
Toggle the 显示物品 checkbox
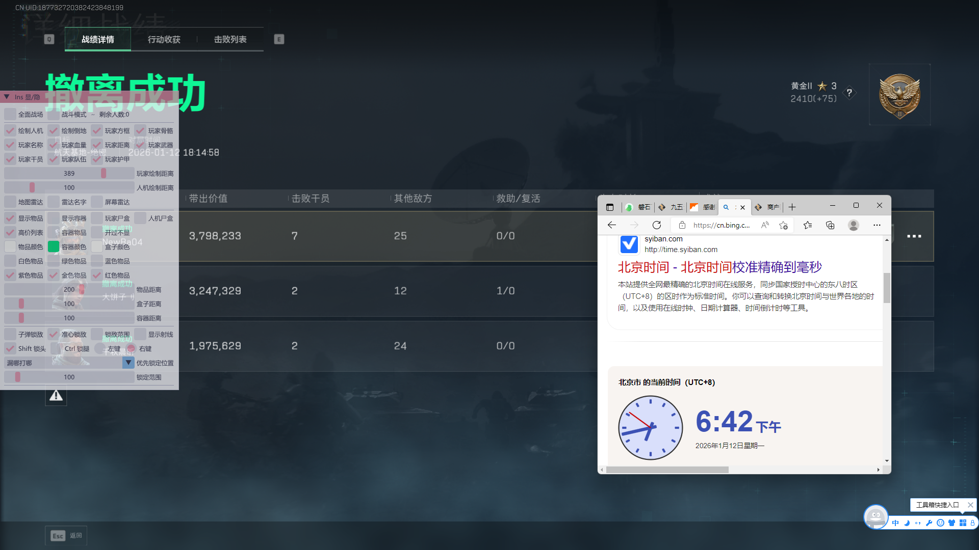10,218
